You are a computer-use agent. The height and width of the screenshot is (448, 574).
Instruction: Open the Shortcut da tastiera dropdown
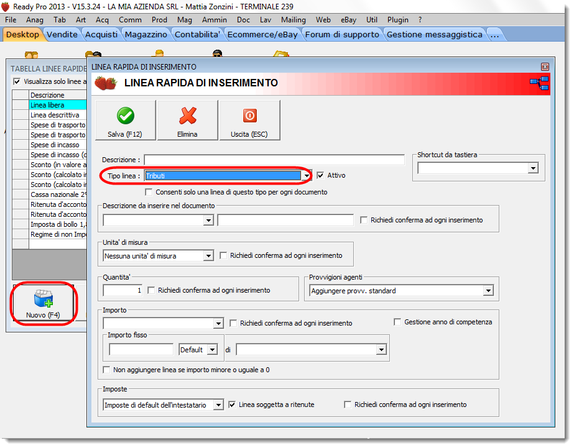[533, 168]
